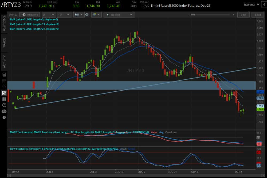Click the 1,758 EMA price bubble

[260, 106]
